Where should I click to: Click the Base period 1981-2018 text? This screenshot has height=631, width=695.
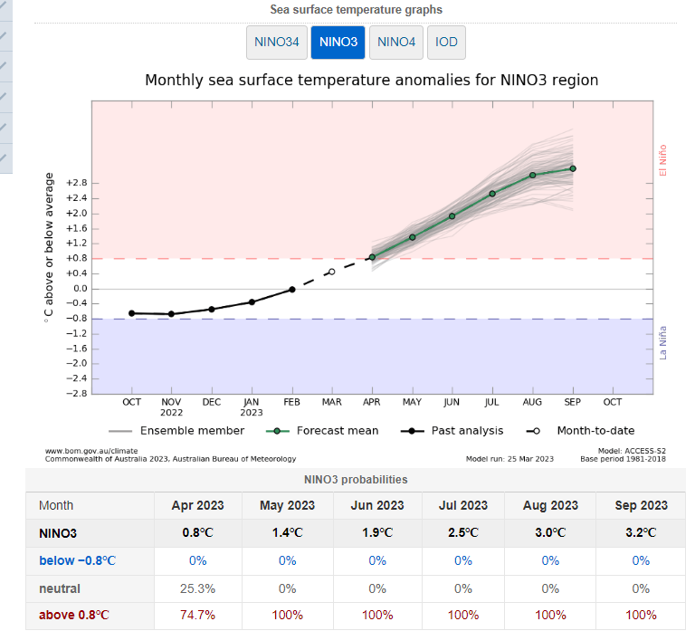(x=624, y=459)
